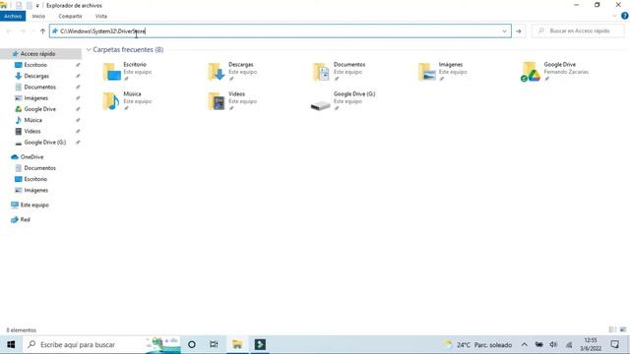Select the Música folder icon in frequent folders
The width and height of the screenshot is (630, 354).
(111, 101)
